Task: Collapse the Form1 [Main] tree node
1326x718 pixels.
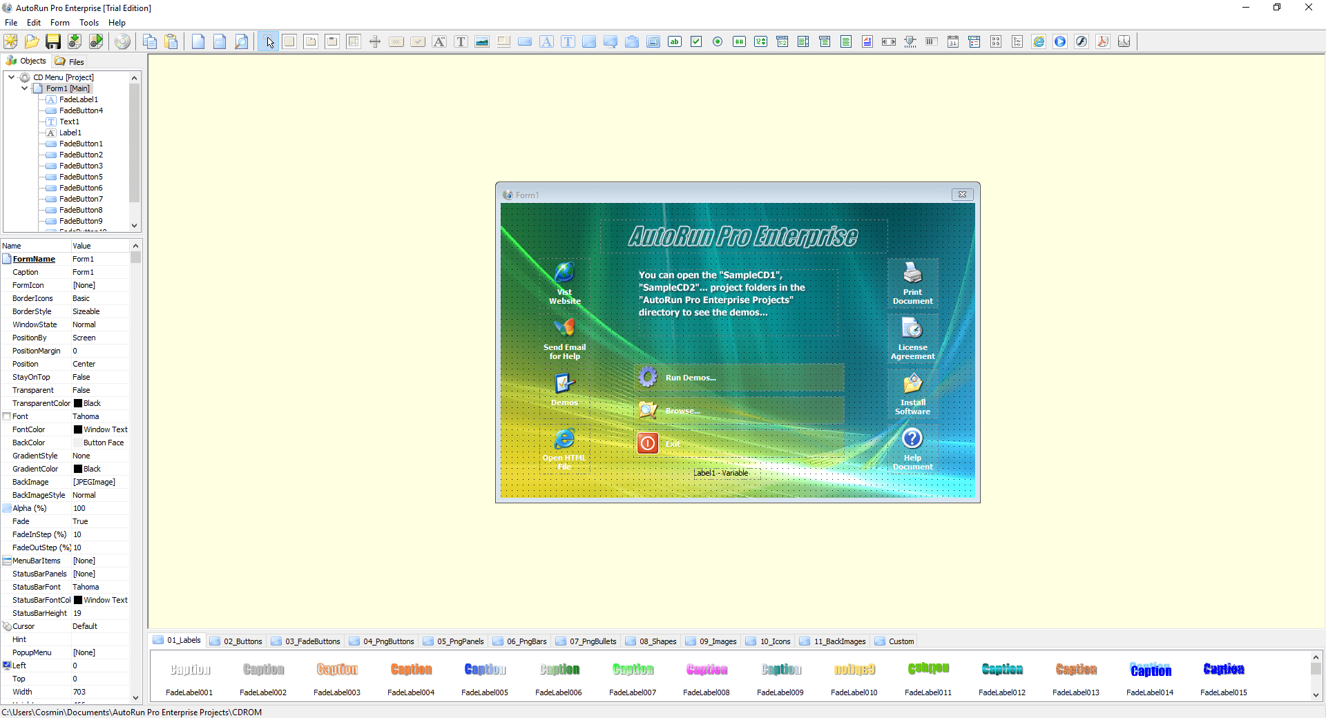Action: (25, 88)
